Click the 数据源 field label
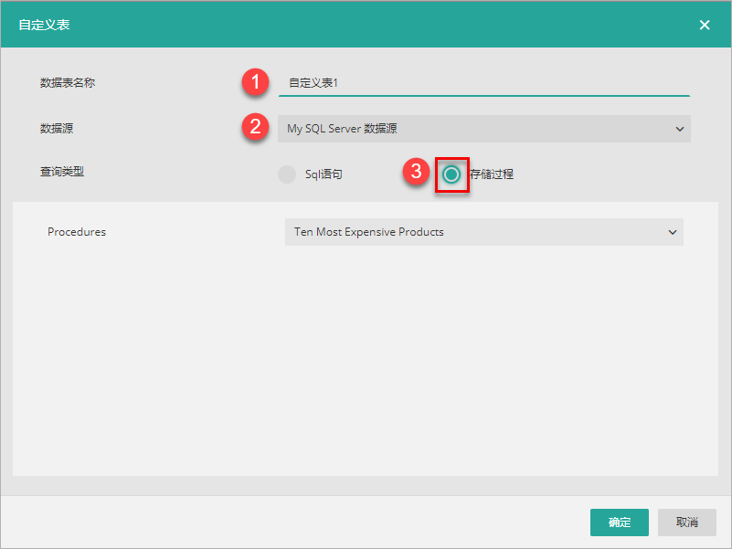The width and height of the screenshot is (732, 549). point(56,129)
